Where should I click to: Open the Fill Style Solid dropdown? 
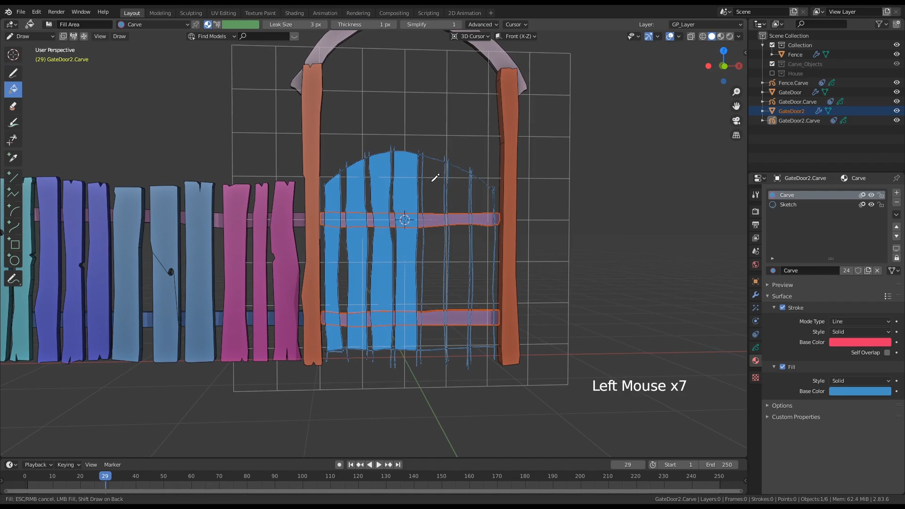861,381
